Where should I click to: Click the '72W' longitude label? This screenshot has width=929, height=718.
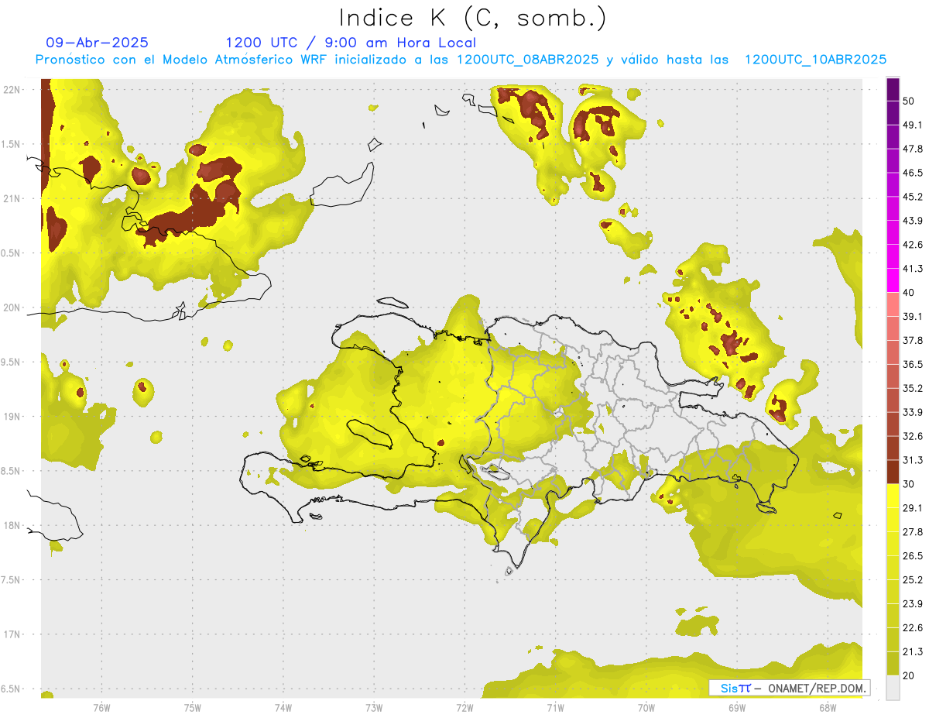(464, 706)
